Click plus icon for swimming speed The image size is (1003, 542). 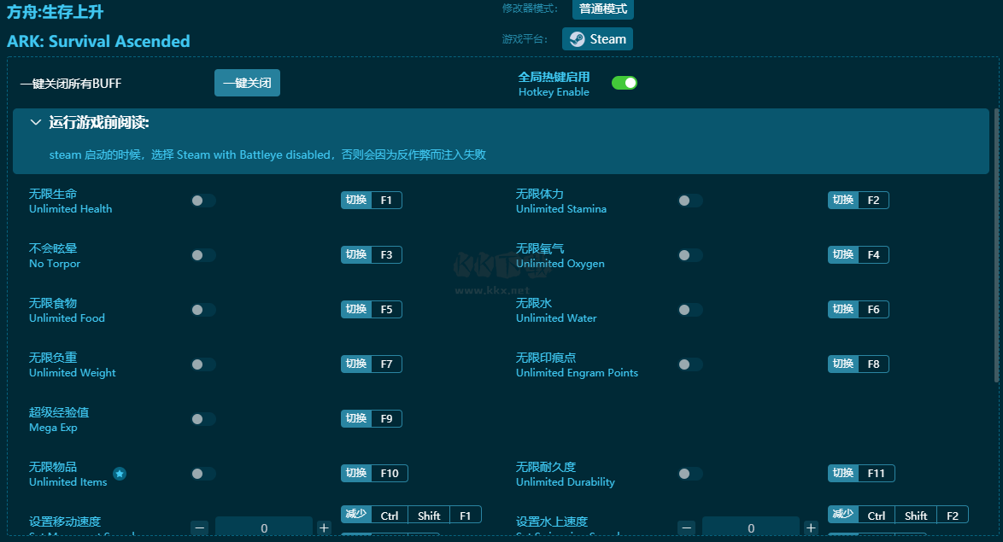pos(811,528)
